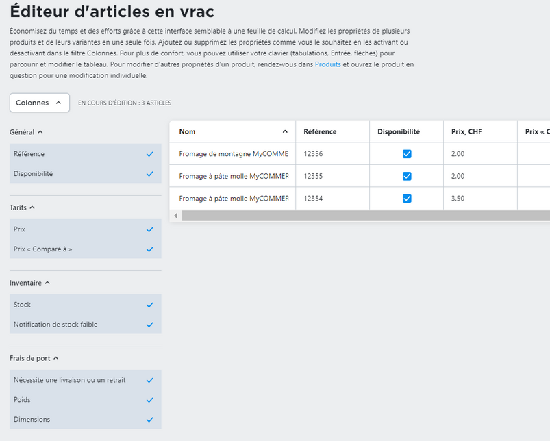Click the Référence checkmark icon
550x441 pixels.
[x=150, y=154]
